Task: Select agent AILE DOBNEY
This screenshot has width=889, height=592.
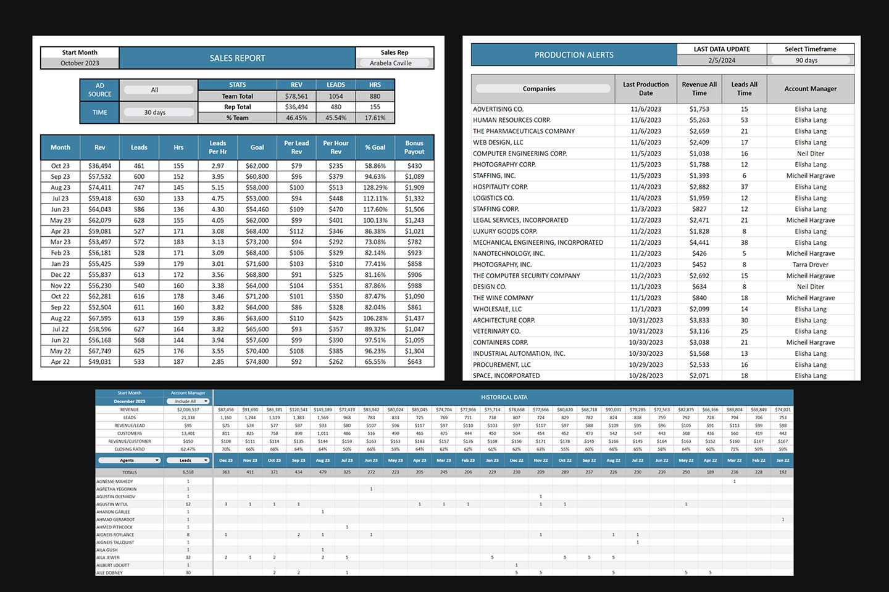Action: [110, 573]
